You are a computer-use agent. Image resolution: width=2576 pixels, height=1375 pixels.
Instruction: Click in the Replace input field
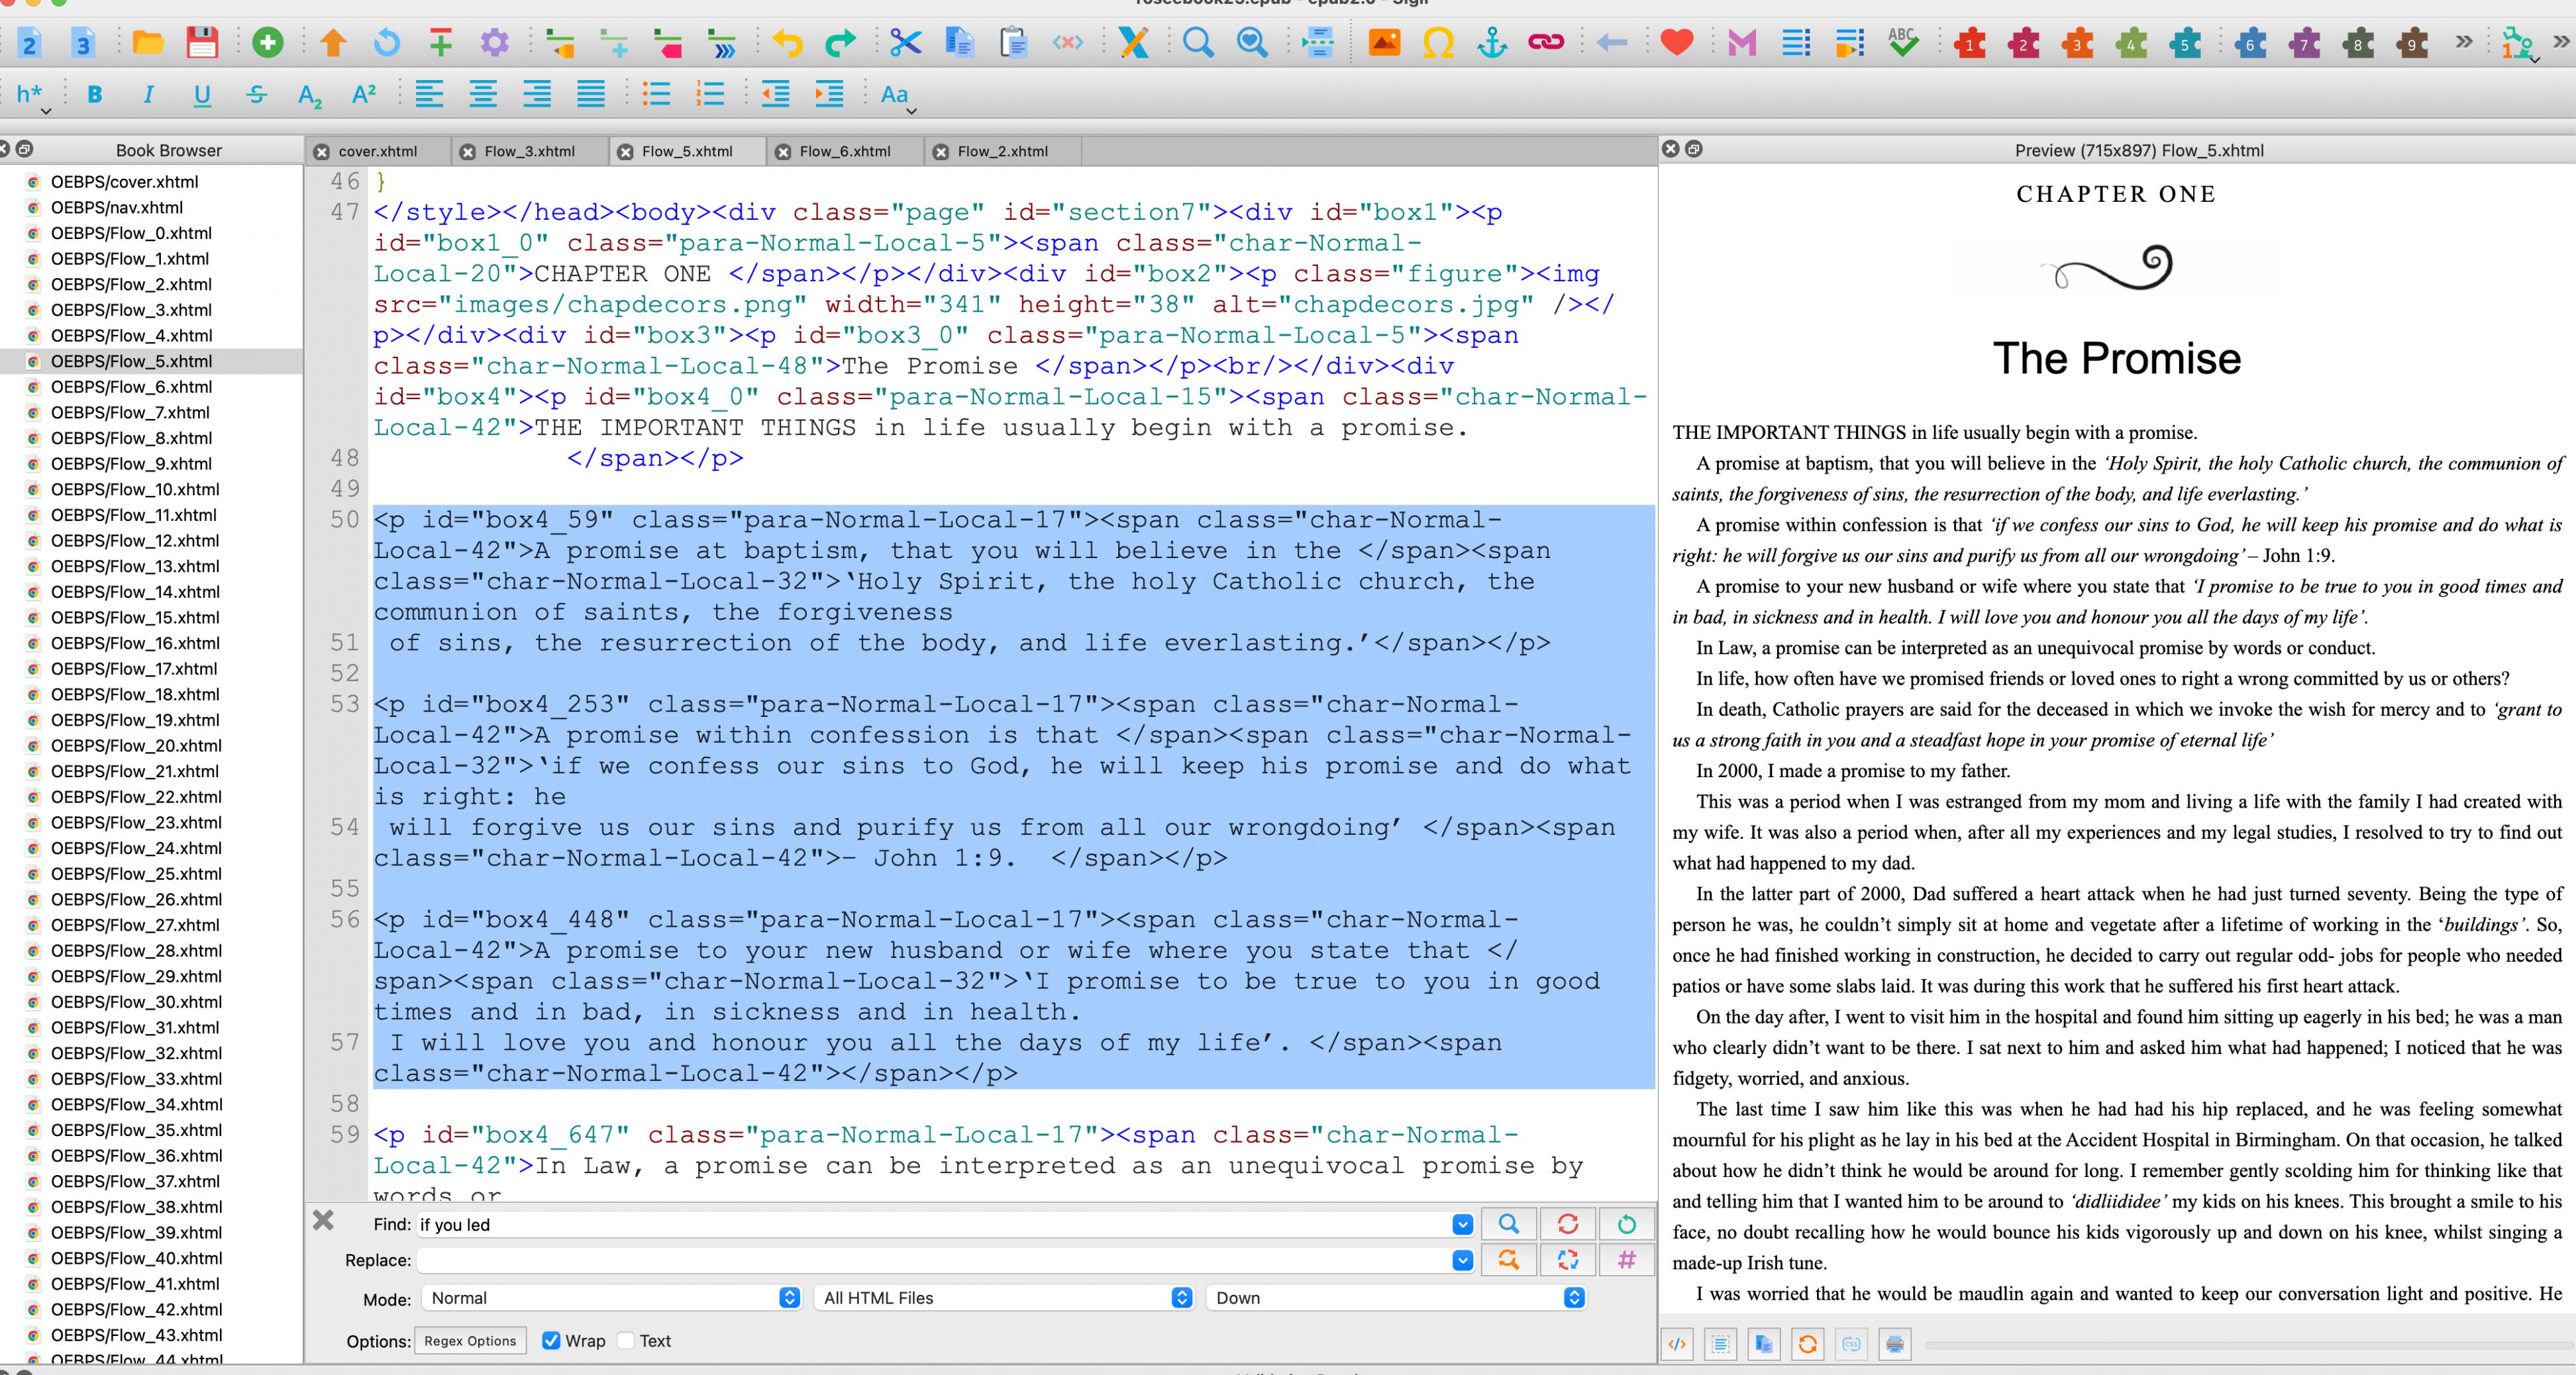[935, 1260]
